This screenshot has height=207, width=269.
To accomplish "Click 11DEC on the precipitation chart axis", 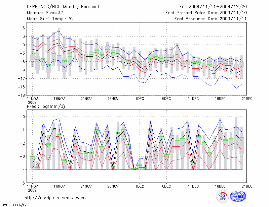I will pyautogui.click(x=193, y=187).
